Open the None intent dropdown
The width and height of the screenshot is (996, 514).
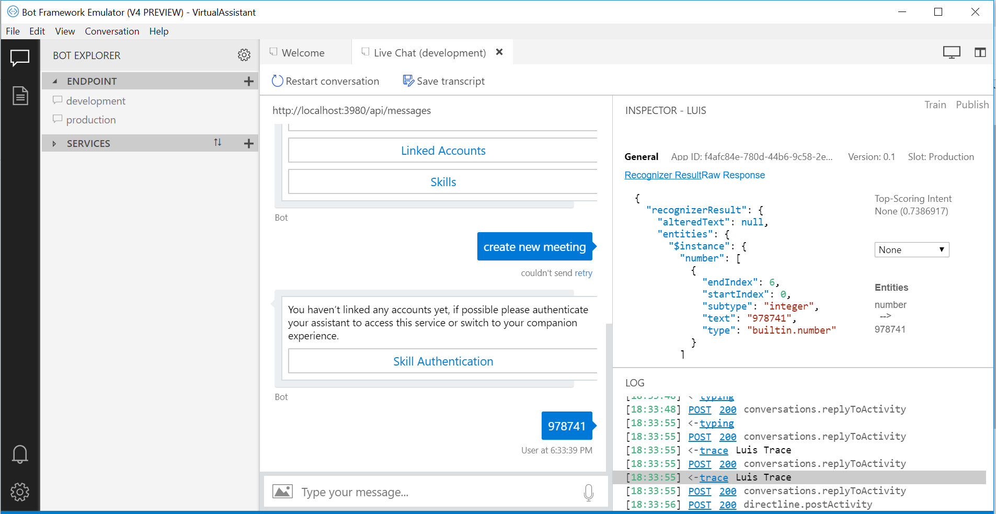pos(912,249)
